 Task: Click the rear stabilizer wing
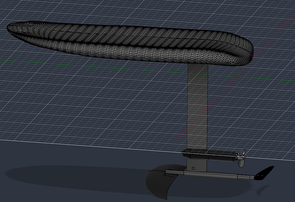tap(264, 173)
